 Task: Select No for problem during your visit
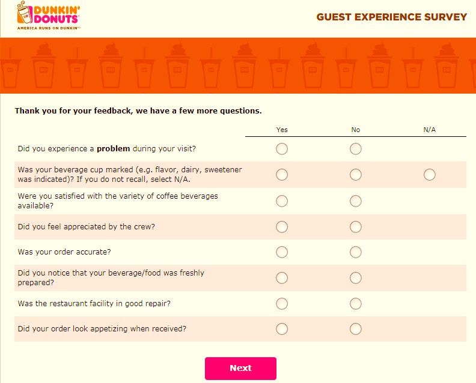coord(355,149)
